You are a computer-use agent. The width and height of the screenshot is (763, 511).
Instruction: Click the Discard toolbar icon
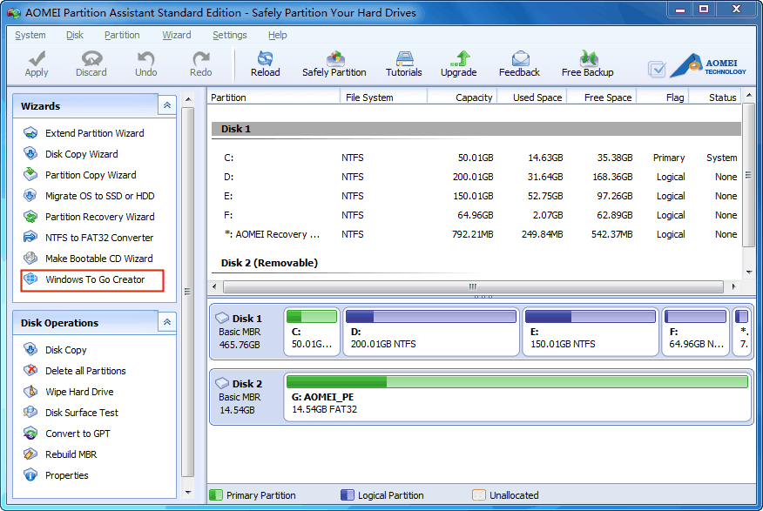pos(91,58)
